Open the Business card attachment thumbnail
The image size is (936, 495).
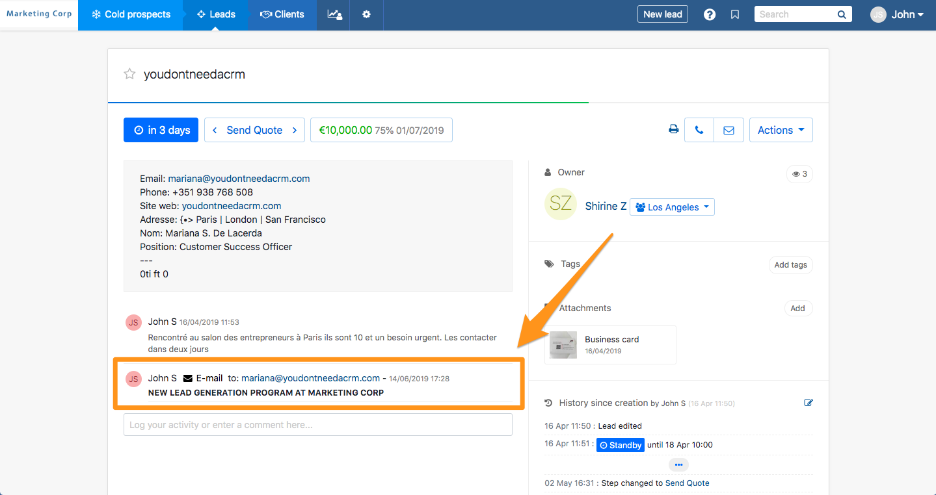[563, 345]
